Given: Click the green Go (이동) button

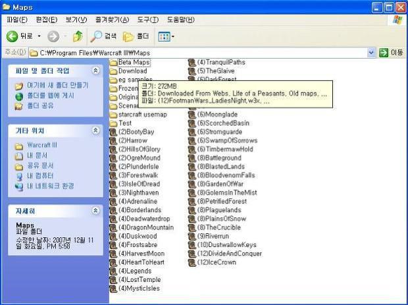Looking at the screenshot, I should pyautogui.click(x=391, y=53).
